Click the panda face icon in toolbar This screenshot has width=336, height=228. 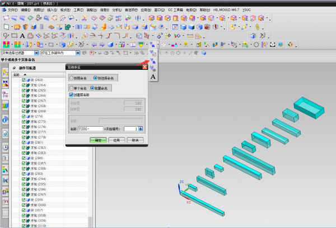[273, 44]
